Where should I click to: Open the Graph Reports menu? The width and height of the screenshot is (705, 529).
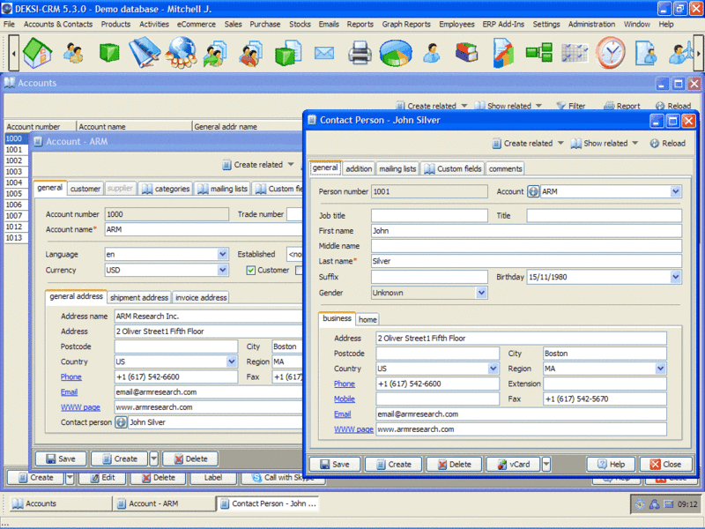pos(406,25)
